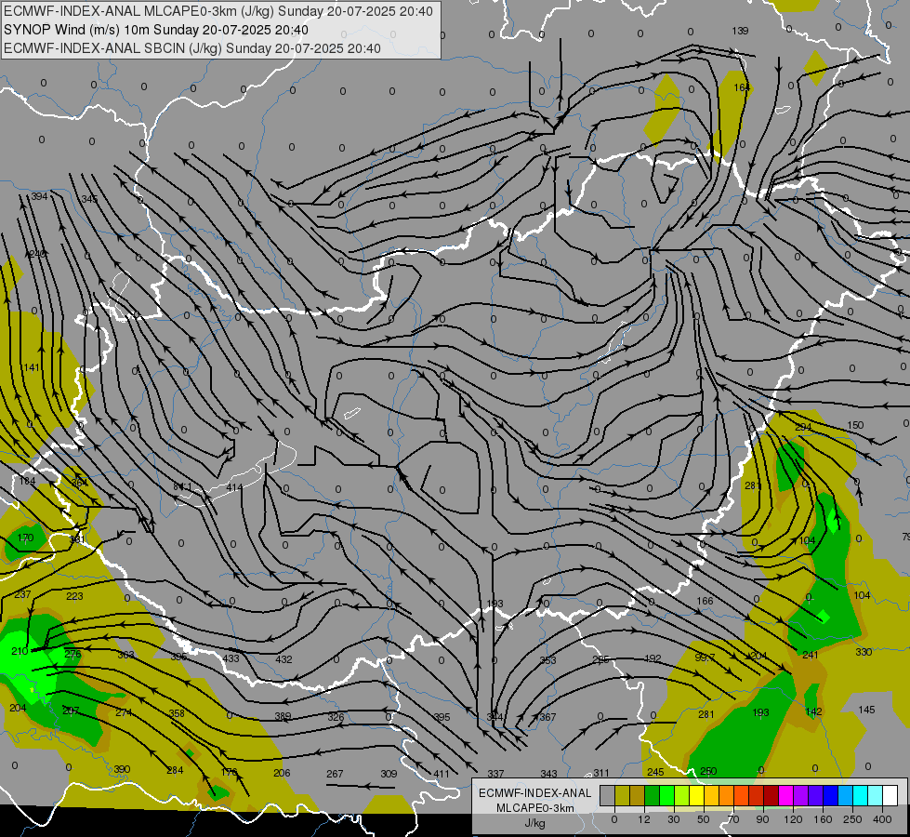Image resolution: width=910 pixels, height=837 pixels.
Task: Select the dark red legend swatch
Action: click(771, 796)
